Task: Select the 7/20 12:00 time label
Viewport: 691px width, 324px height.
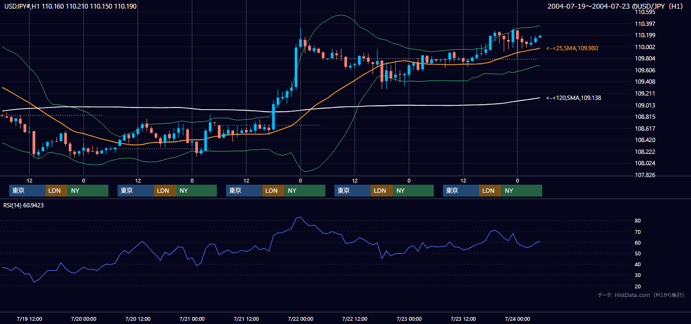Action: pyautogui.click(x=138, y=319)
